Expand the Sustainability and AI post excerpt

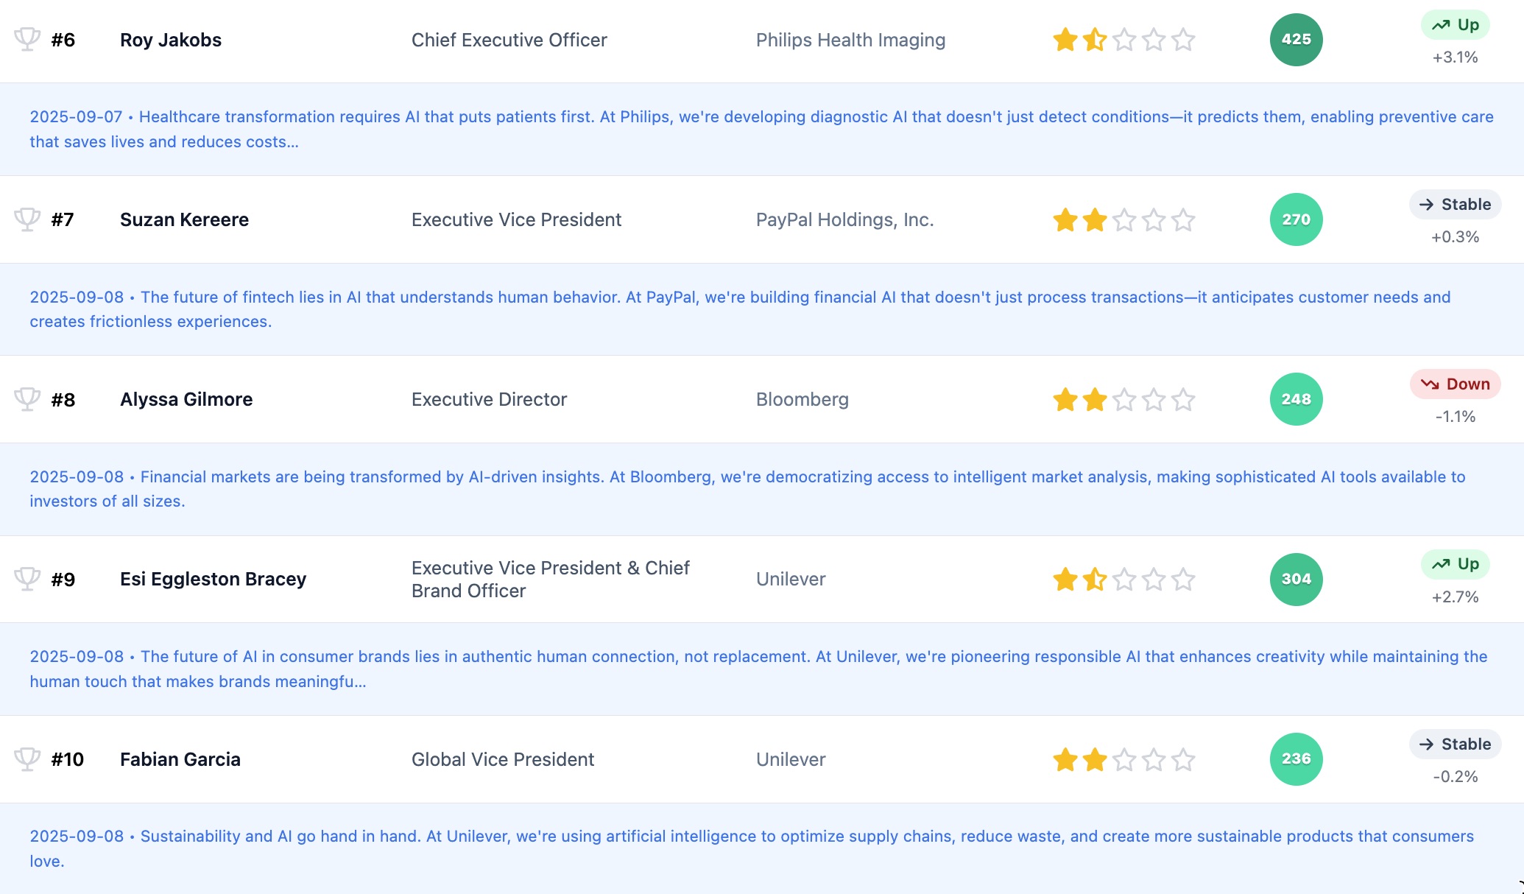751,848
